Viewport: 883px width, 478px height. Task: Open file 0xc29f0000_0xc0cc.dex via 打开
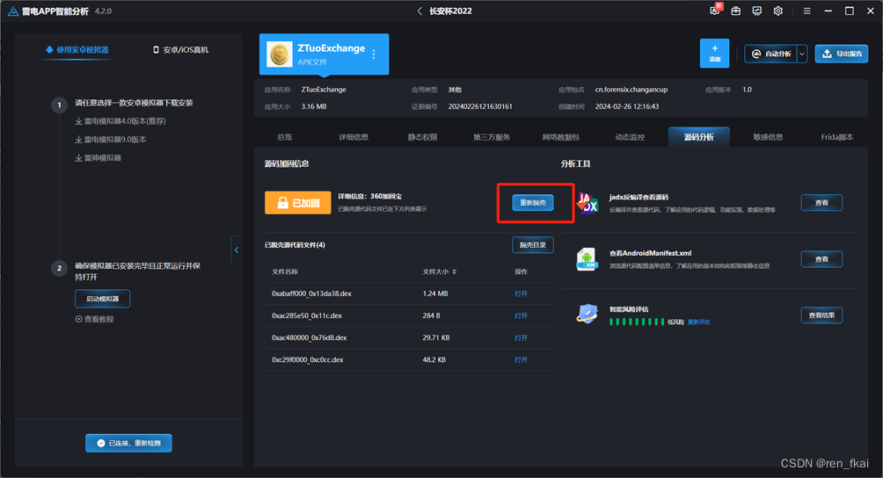pyautogui.click(x=521, y=359)
